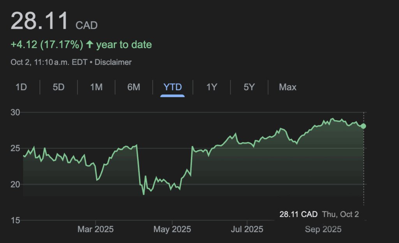Switch to the 1Y chart view

[212, 87]
